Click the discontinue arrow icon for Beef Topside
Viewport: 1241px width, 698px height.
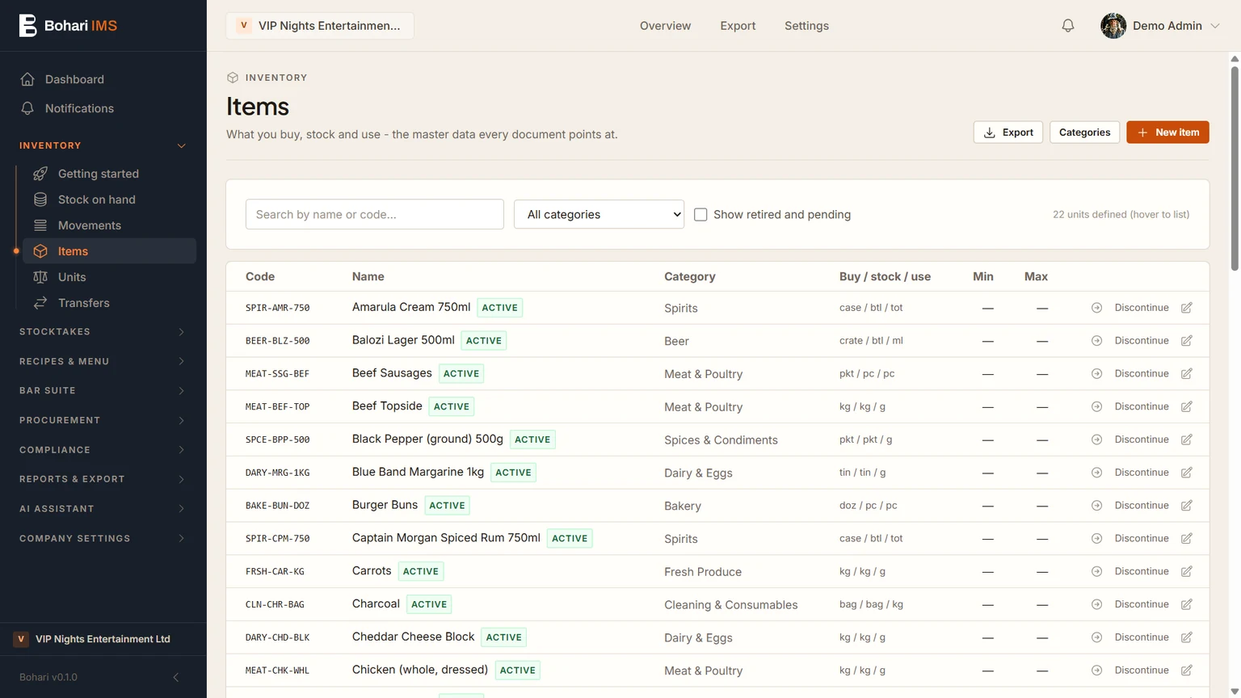point(1096,407)
